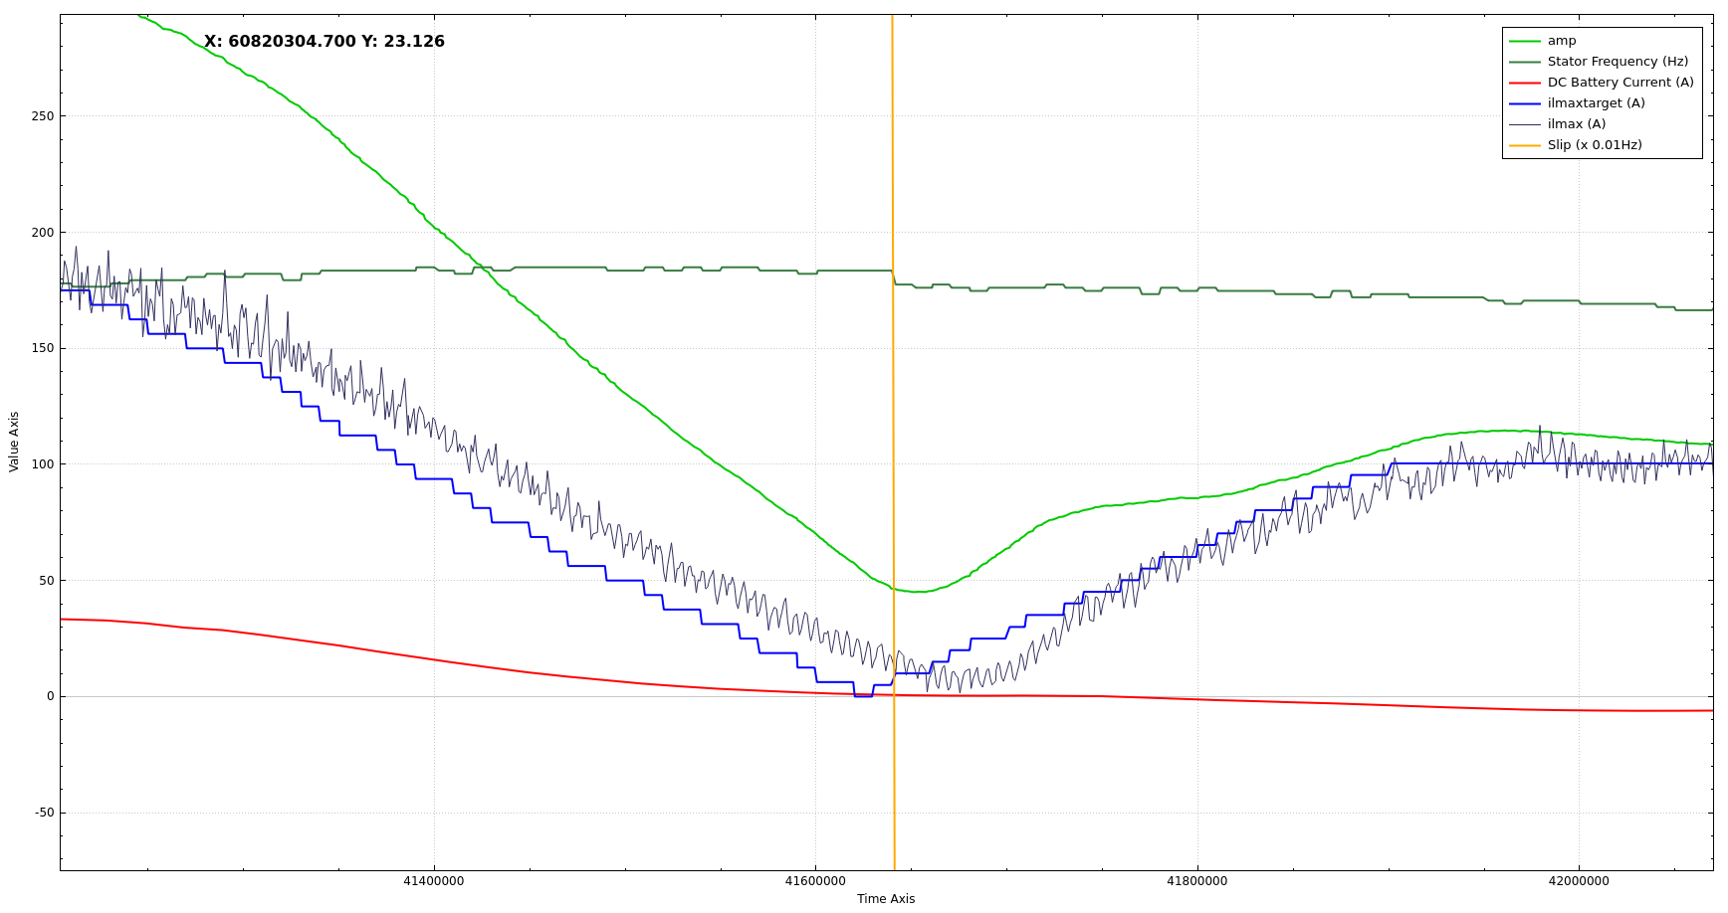Click the light green amp line sample in legend

coord(1524,41)
